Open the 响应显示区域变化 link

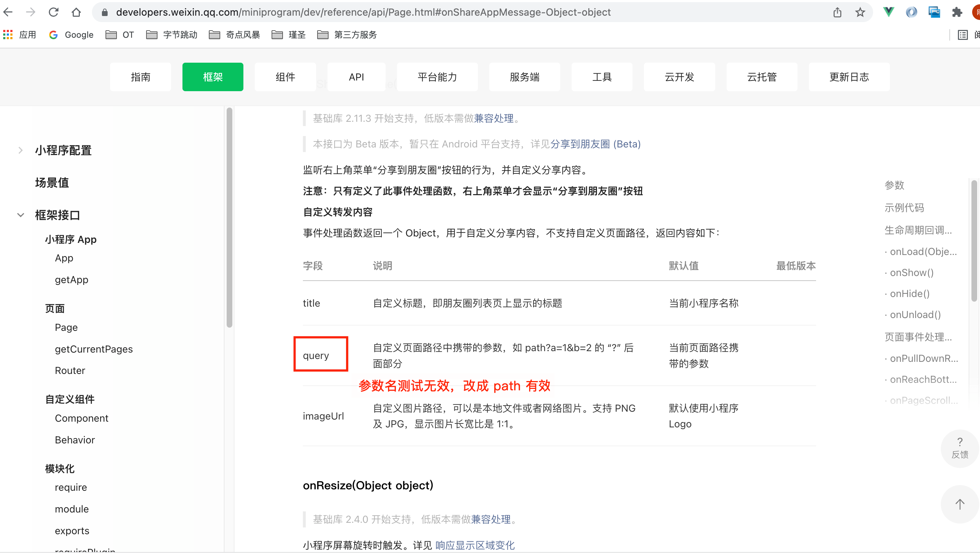tap(475, 545)
